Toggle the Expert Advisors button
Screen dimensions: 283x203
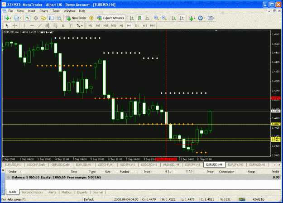pyautogui.click(x=110, y=18)
